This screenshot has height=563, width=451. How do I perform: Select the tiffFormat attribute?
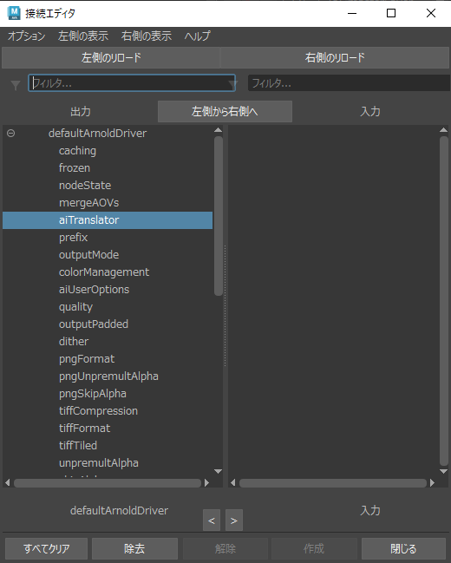108,429
